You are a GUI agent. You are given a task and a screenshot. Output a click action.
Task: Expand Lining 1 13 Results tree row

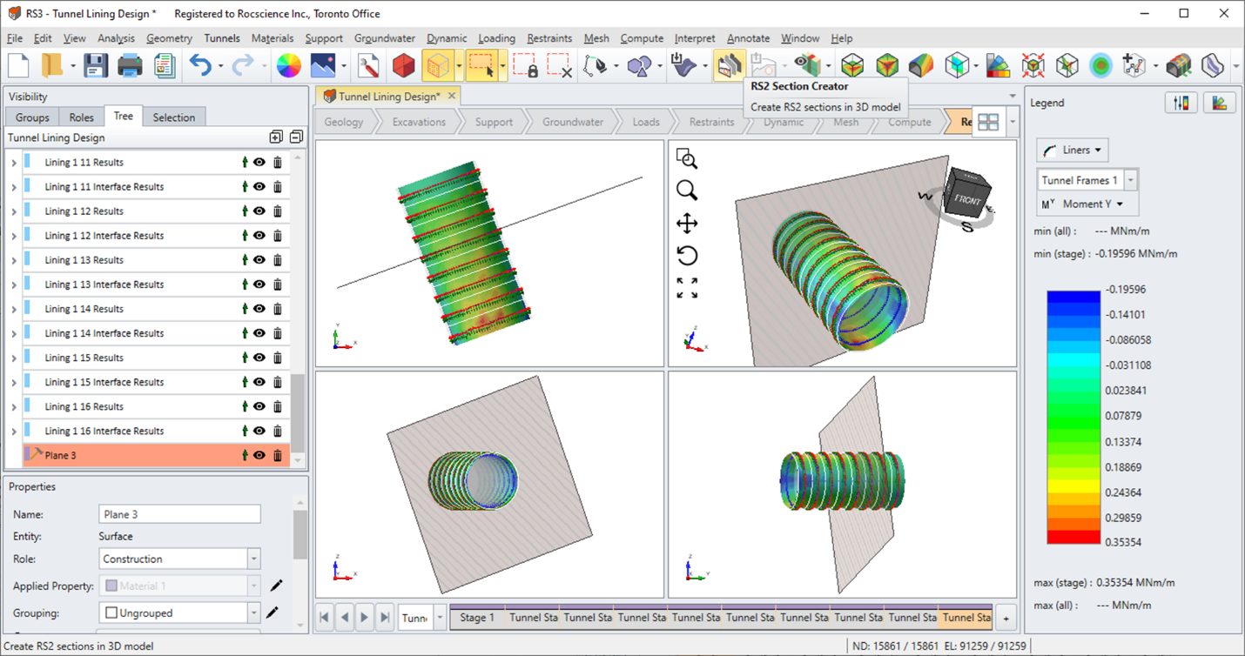tap(14, 260)
